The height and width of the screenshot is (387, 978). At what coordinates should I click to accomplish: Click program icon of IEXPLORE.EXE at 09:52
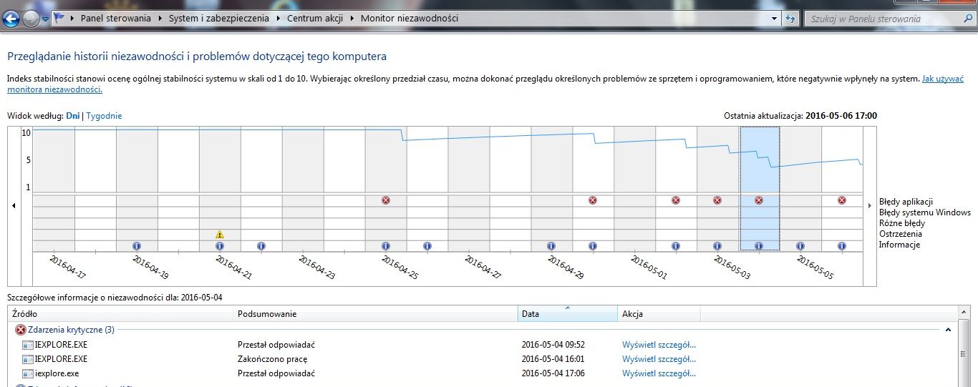coord(28,345)
